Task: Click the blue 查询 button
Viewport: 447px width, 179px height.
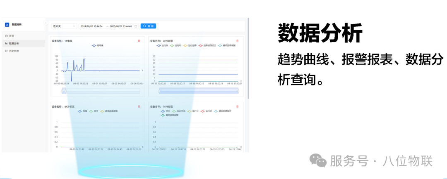Action: [148, 26]
